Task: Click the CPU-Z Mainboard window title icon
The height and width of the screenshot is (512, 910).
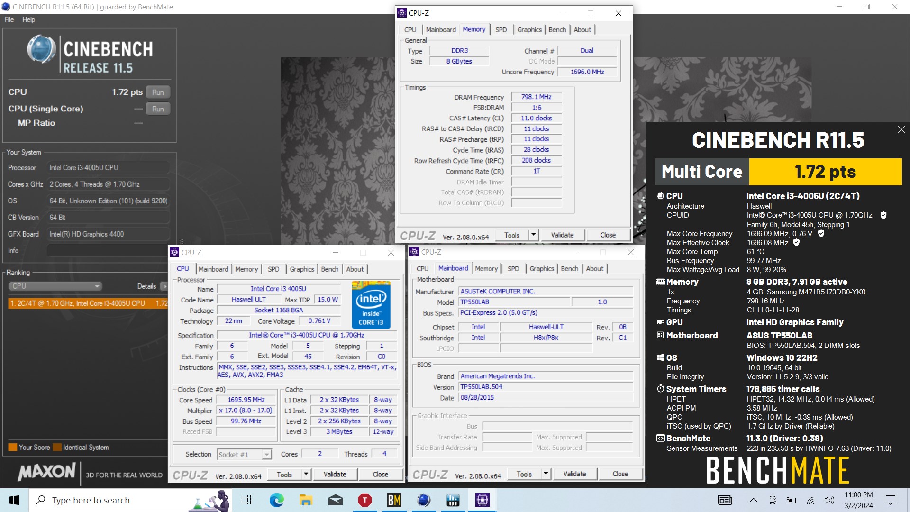Action: click(414, 252)
